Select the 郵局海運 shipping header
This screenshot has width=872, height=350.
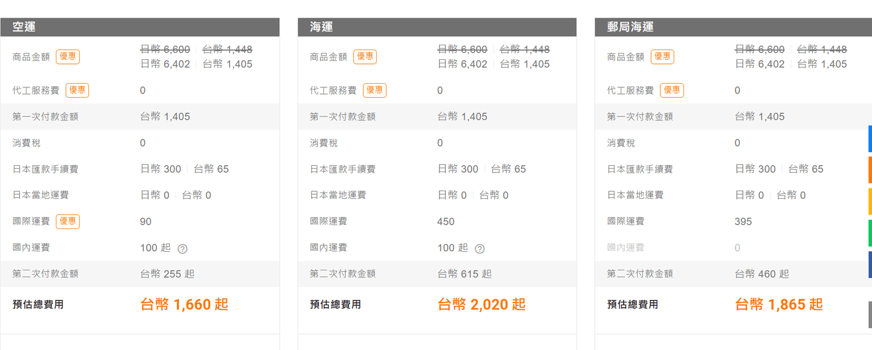coord(733,27)
